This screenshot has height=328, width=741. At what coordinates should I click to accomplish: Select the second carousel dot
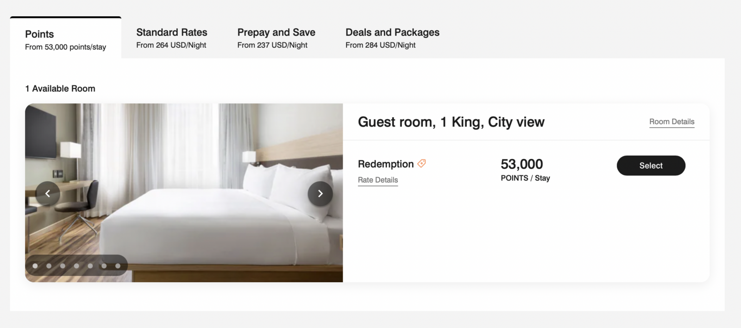click(x=49, y=266)
